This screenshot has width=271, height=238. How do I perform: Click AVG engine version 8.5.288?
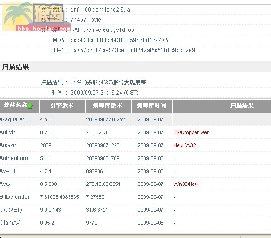coord(48,184)
